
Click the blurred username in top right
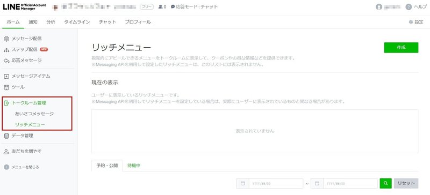click(x=392, y=7)
